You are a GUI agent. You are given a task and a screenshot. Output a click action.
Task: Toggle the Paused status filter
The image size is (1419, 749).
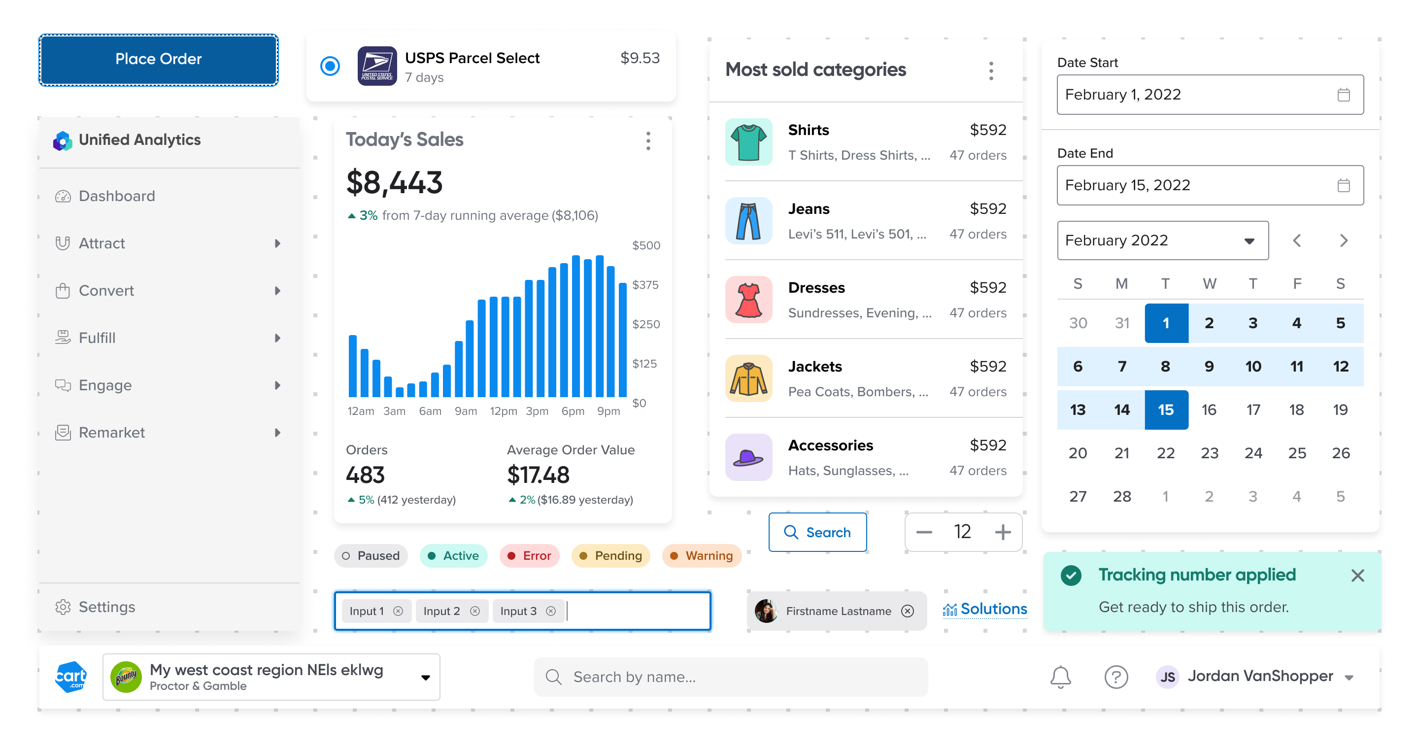point(371,556)
